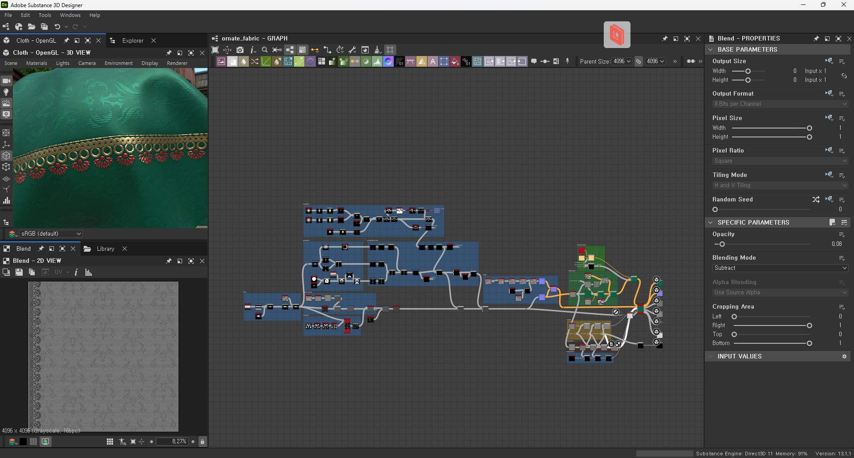
Task: Open the Tiling Mode dropdown
Action: point(780,185)
